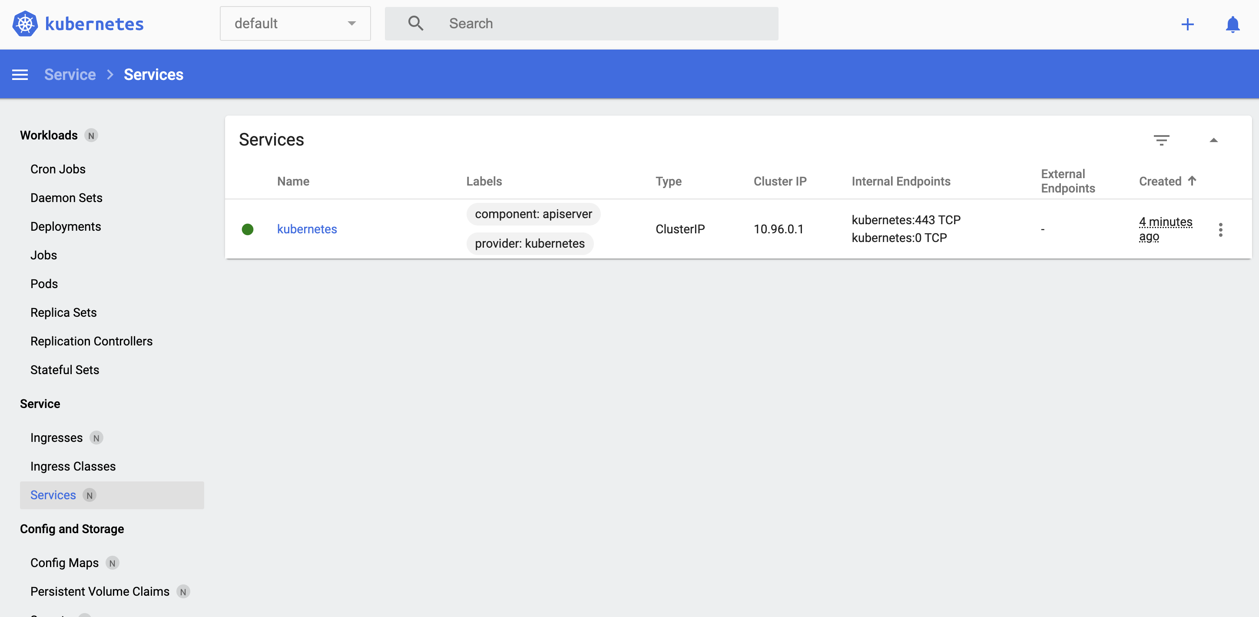Click the Services breadcrumb
The image size is (1259, 617).
click(153, 74)
